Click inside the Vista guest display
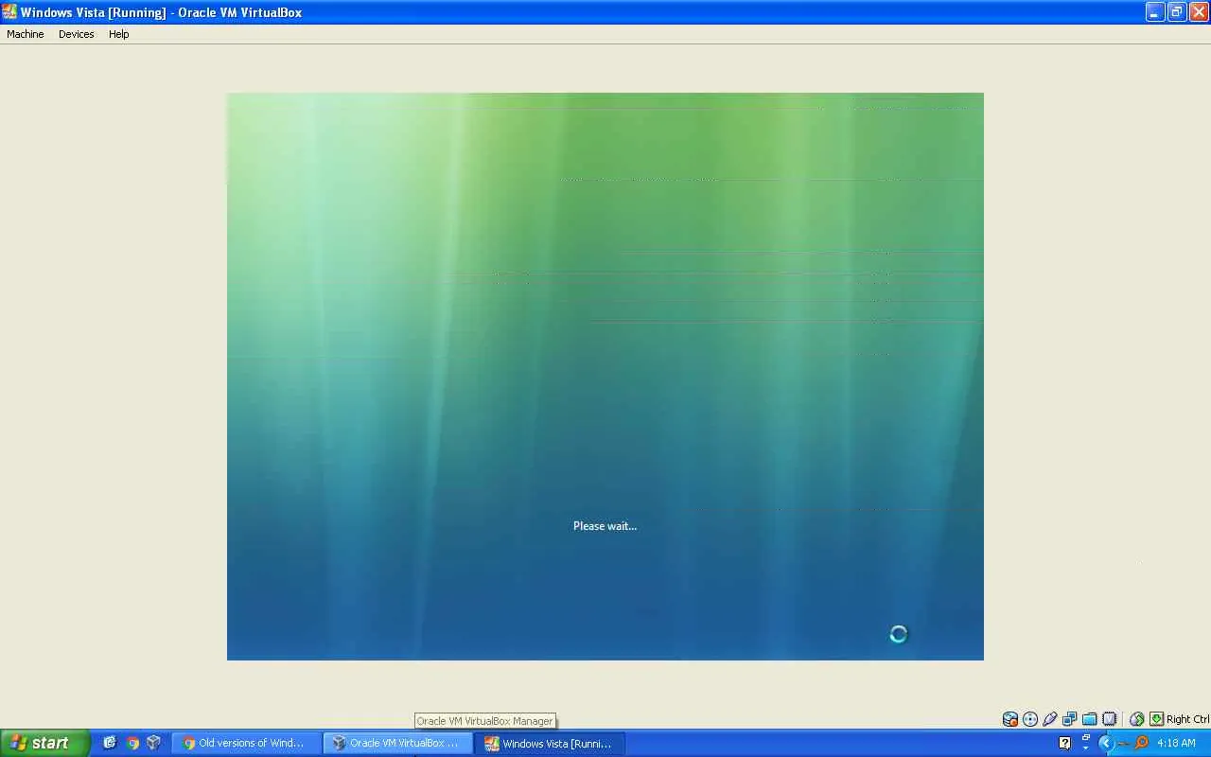1211x757 pixels. [605, 377]
